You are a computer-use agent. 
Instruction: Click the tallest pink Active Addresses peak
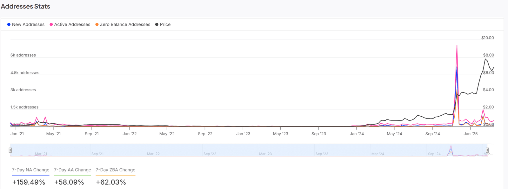(457, 46)
